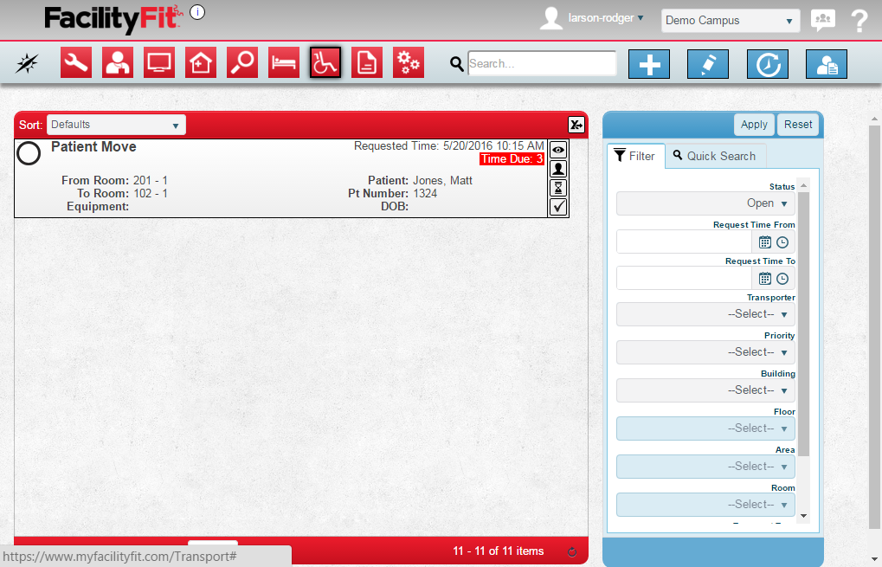Click the blue pencil edit icon
This screenshot has height=567, width=882.
[x=708, y=64]
